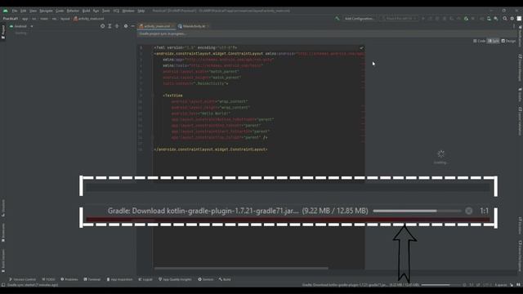Open the TODO tool window
The image size is (523, 294).
[x=48, y=279]
